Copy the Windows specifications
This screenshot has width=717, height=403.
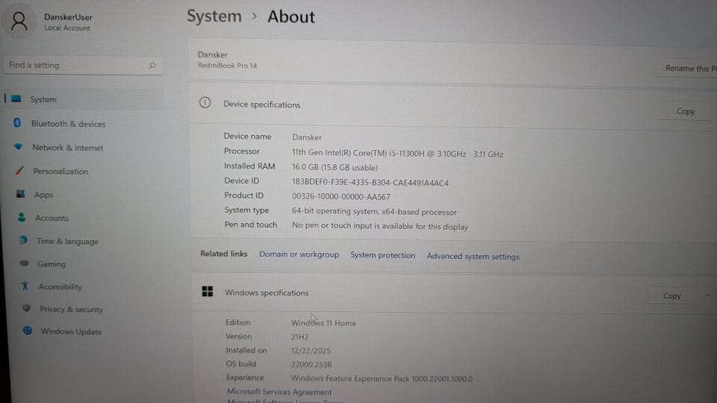(671, 296)
